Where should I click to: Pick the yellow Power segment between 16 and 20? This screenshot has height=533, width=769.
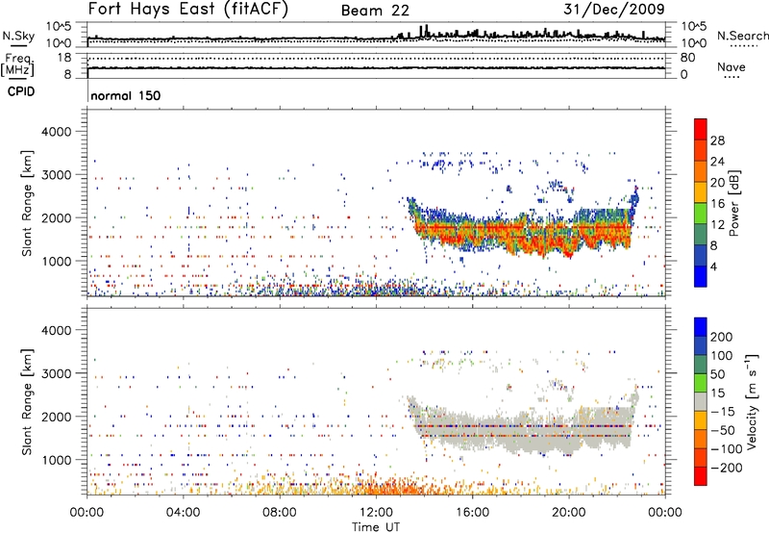point(701,192)
